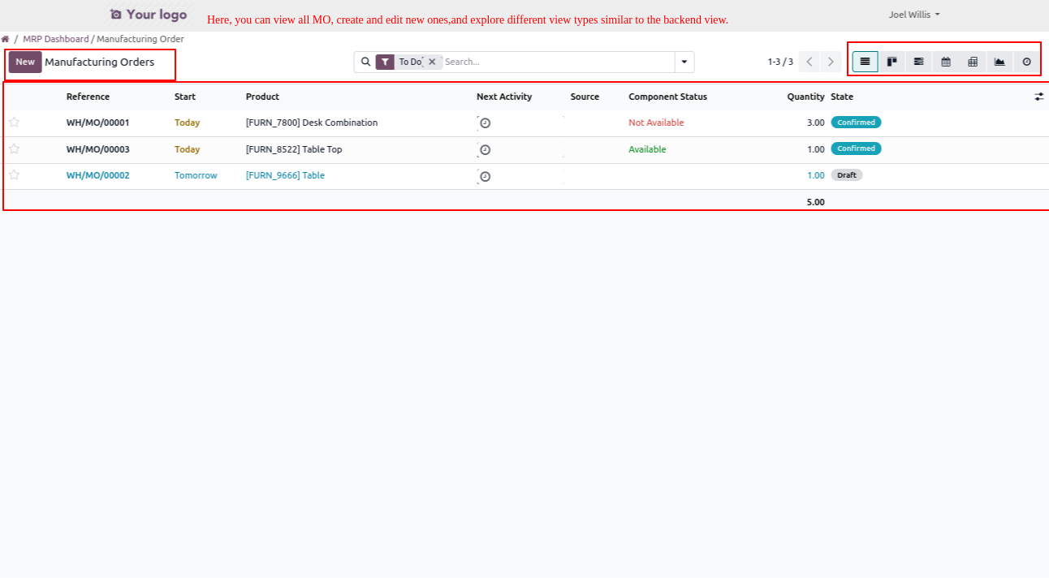Open activity clock for Desk Combination
Image resolution: width=1049 pixels, height=581 pixels.
click(485, 123)
